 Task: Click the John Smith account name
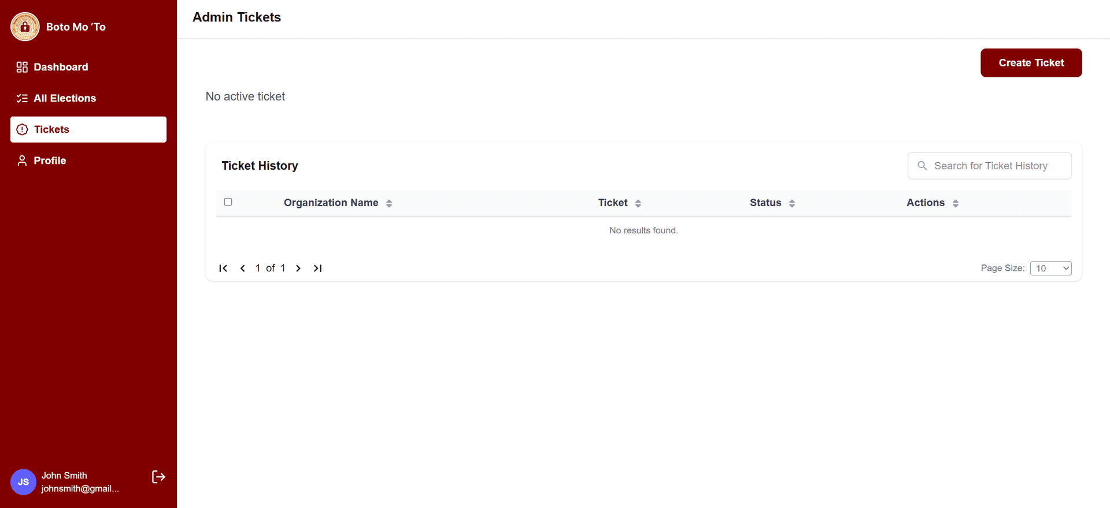coord(64,476)
